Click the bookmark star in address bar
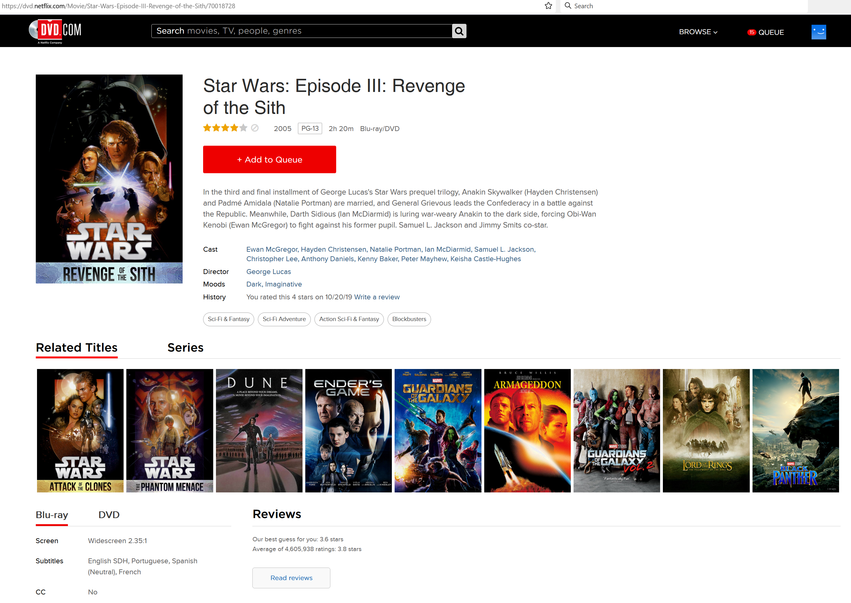851x603 pixels. tap(548, 6)
